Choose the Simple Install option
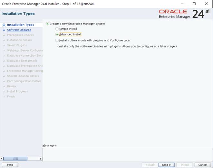The height and width of the screenshot is (168, 213). click(x=57, y=29)
